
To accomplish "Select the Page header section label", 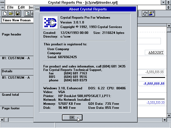I will (x=11, y=34).
